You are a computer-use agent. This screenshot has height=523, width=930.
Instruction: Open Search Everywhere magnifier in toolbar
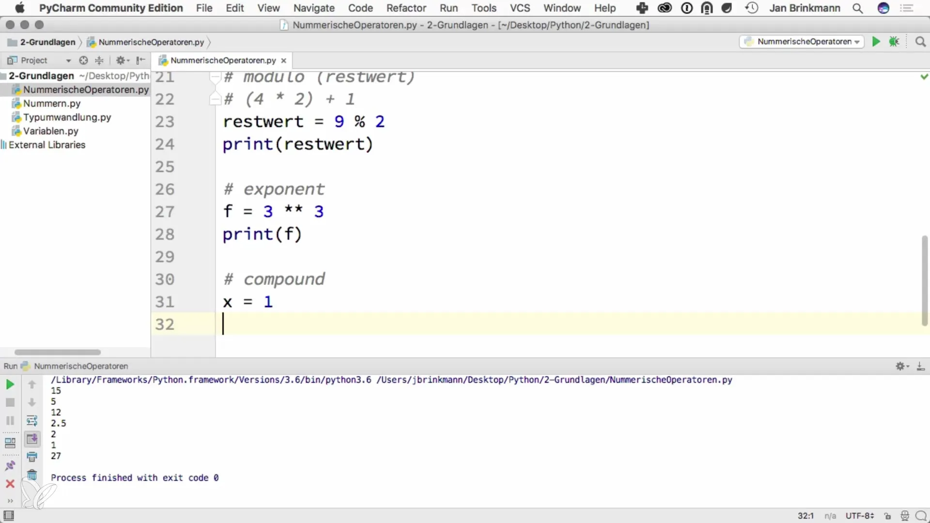point(920,42)
